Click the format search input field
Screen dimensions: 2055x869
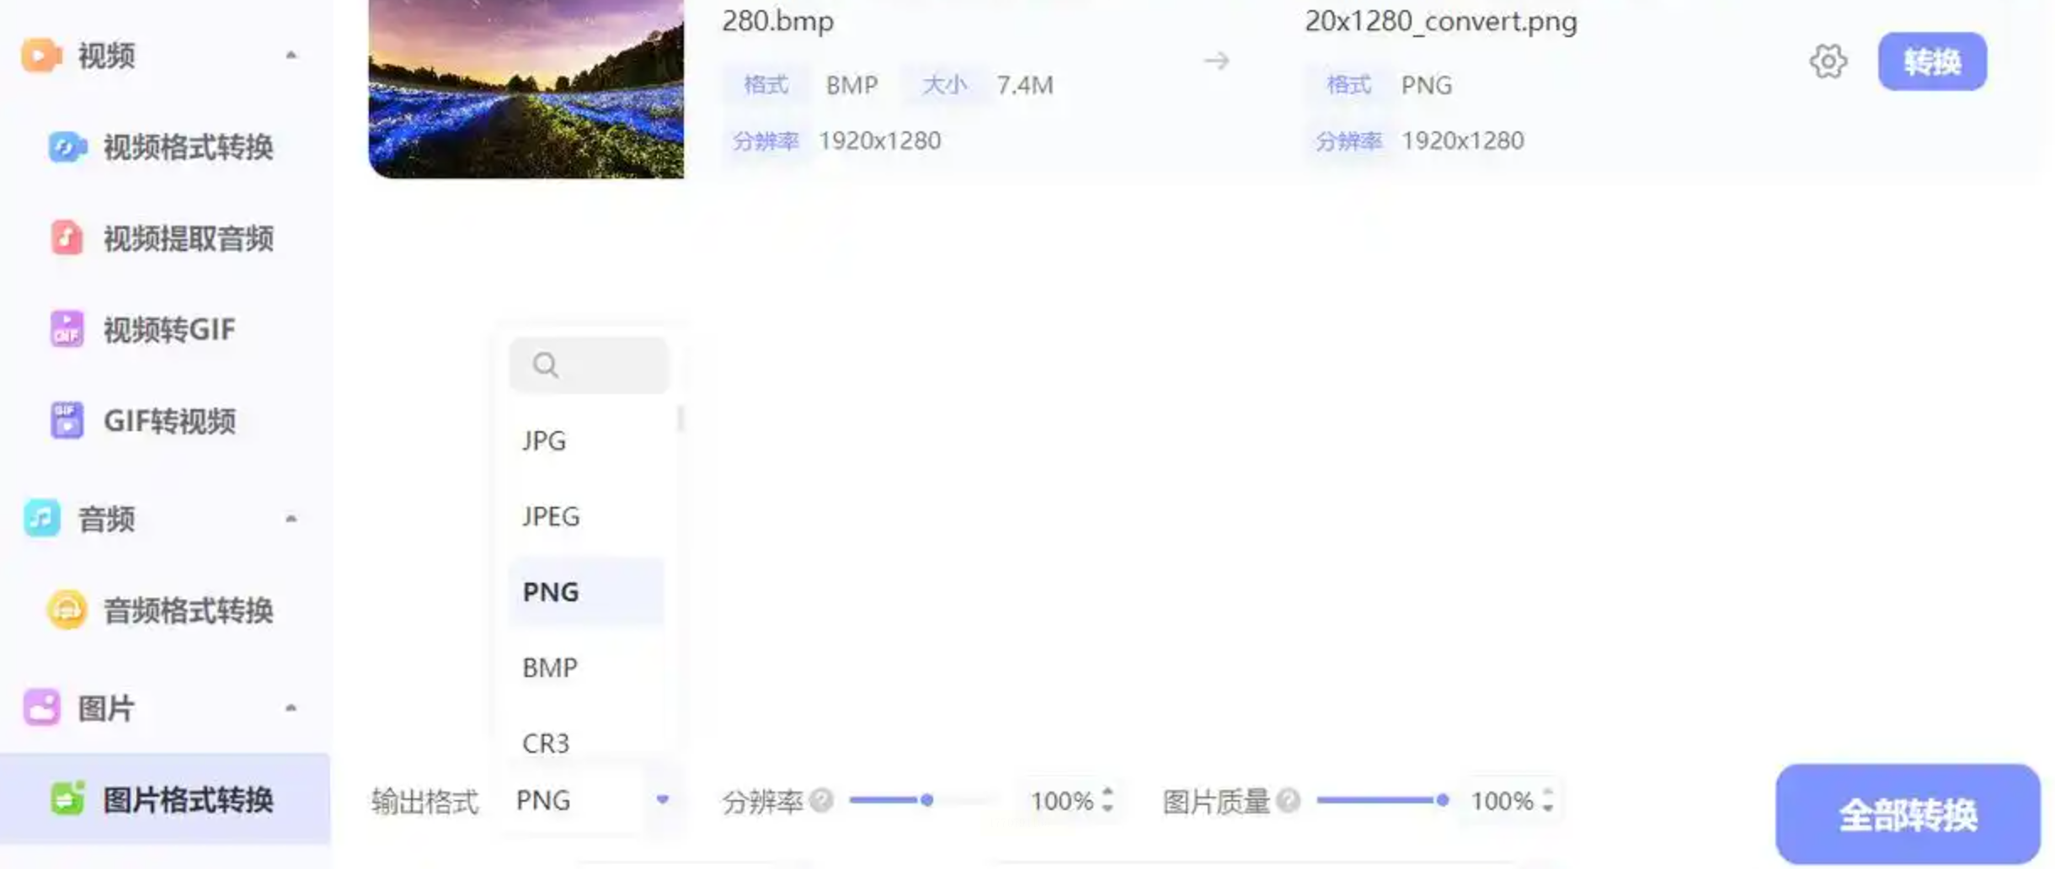pyautogui.click(x=590, y=365)
